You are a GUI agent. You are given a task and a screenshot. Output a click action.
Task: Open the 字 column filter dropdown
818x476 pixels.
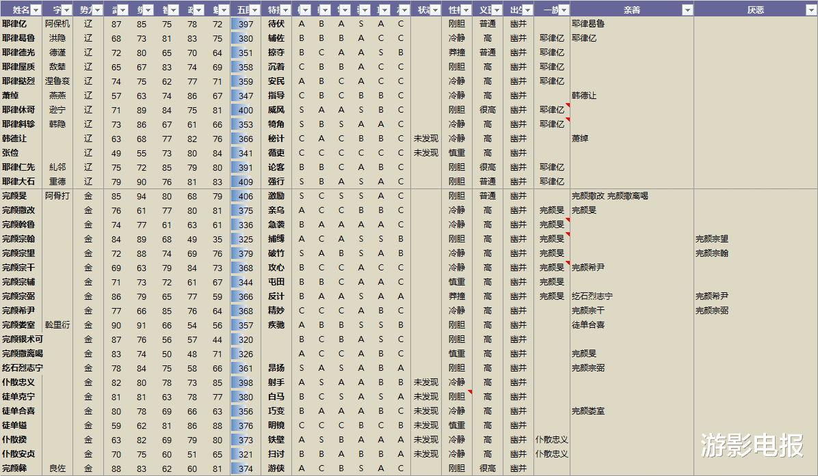[66, 10]
